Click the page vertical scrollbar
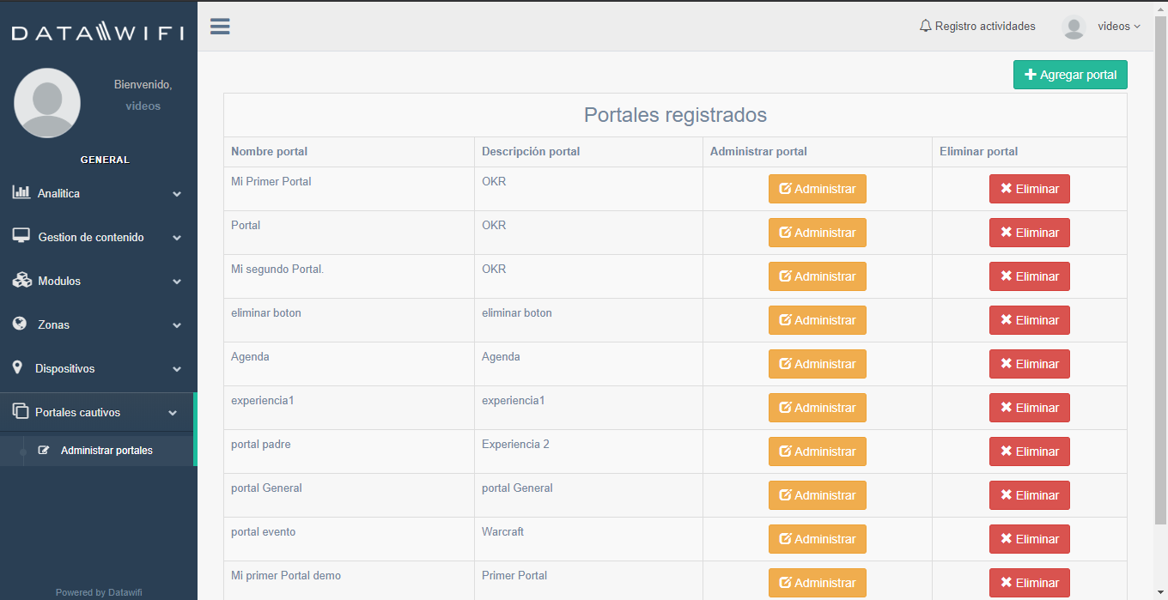 1161,270
